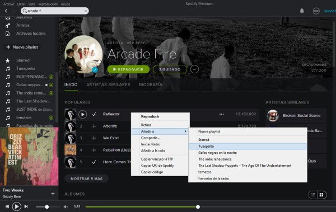Switch albums to grid view

click(321, 195)
